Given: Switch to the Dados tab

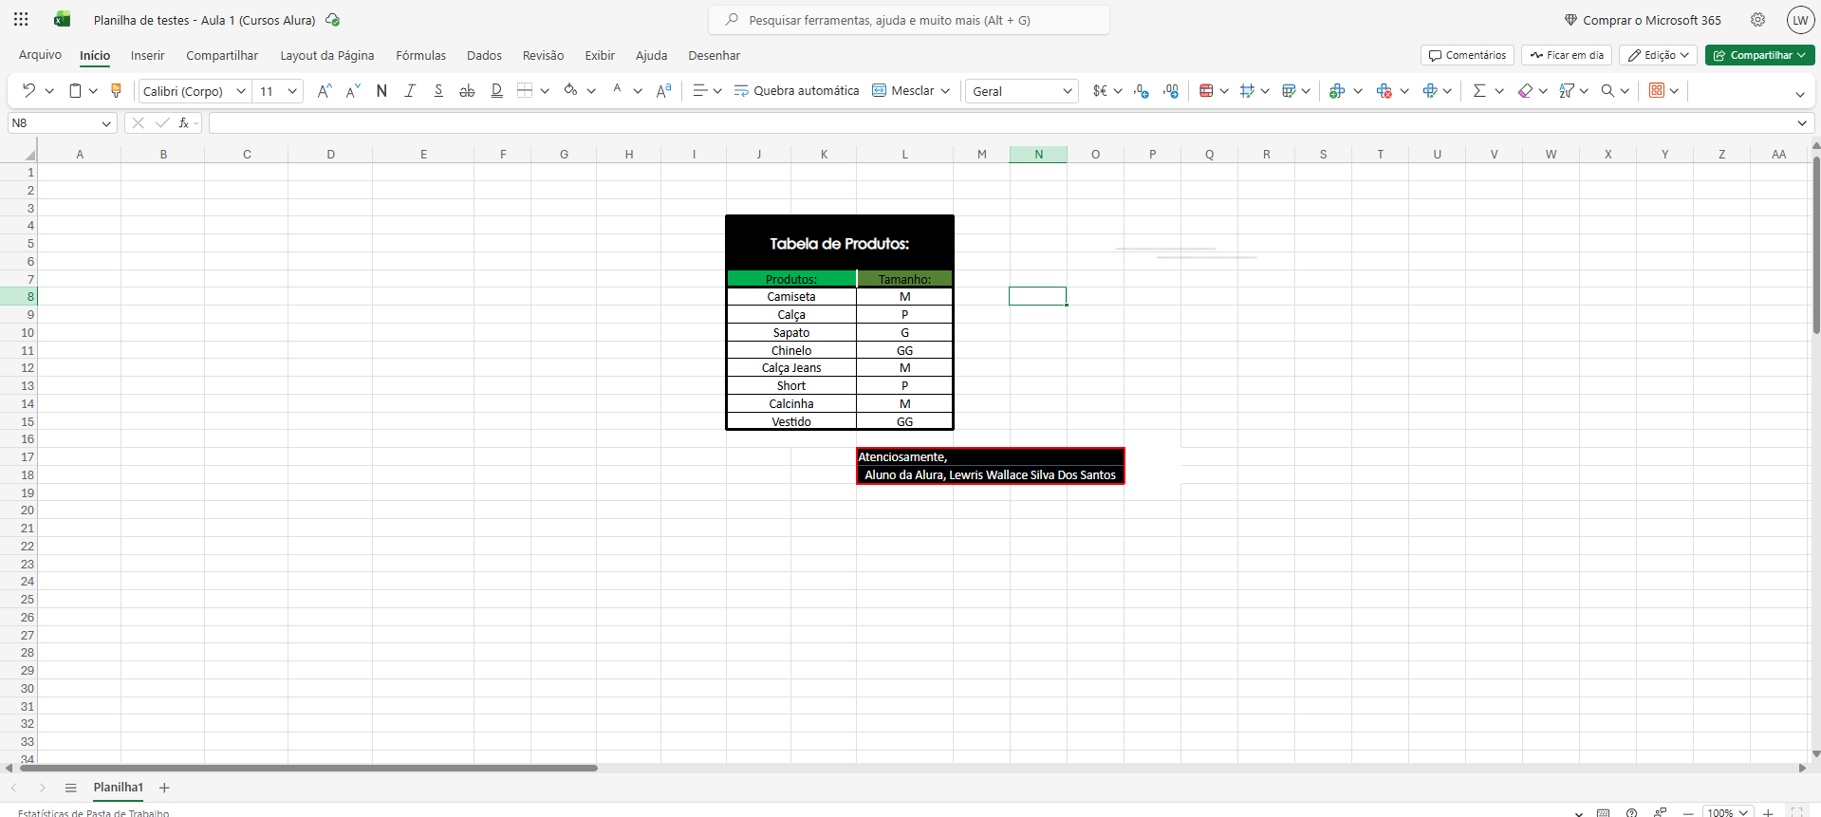Looking at the screenshot, I should [484, 55].
